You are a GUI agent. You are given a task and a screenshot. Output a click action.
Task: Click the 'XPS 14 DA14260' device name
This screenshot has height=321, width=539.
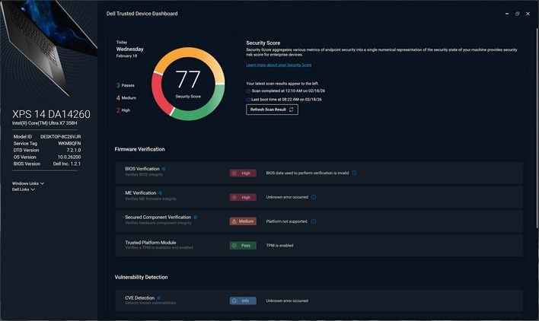coord(51,114)
